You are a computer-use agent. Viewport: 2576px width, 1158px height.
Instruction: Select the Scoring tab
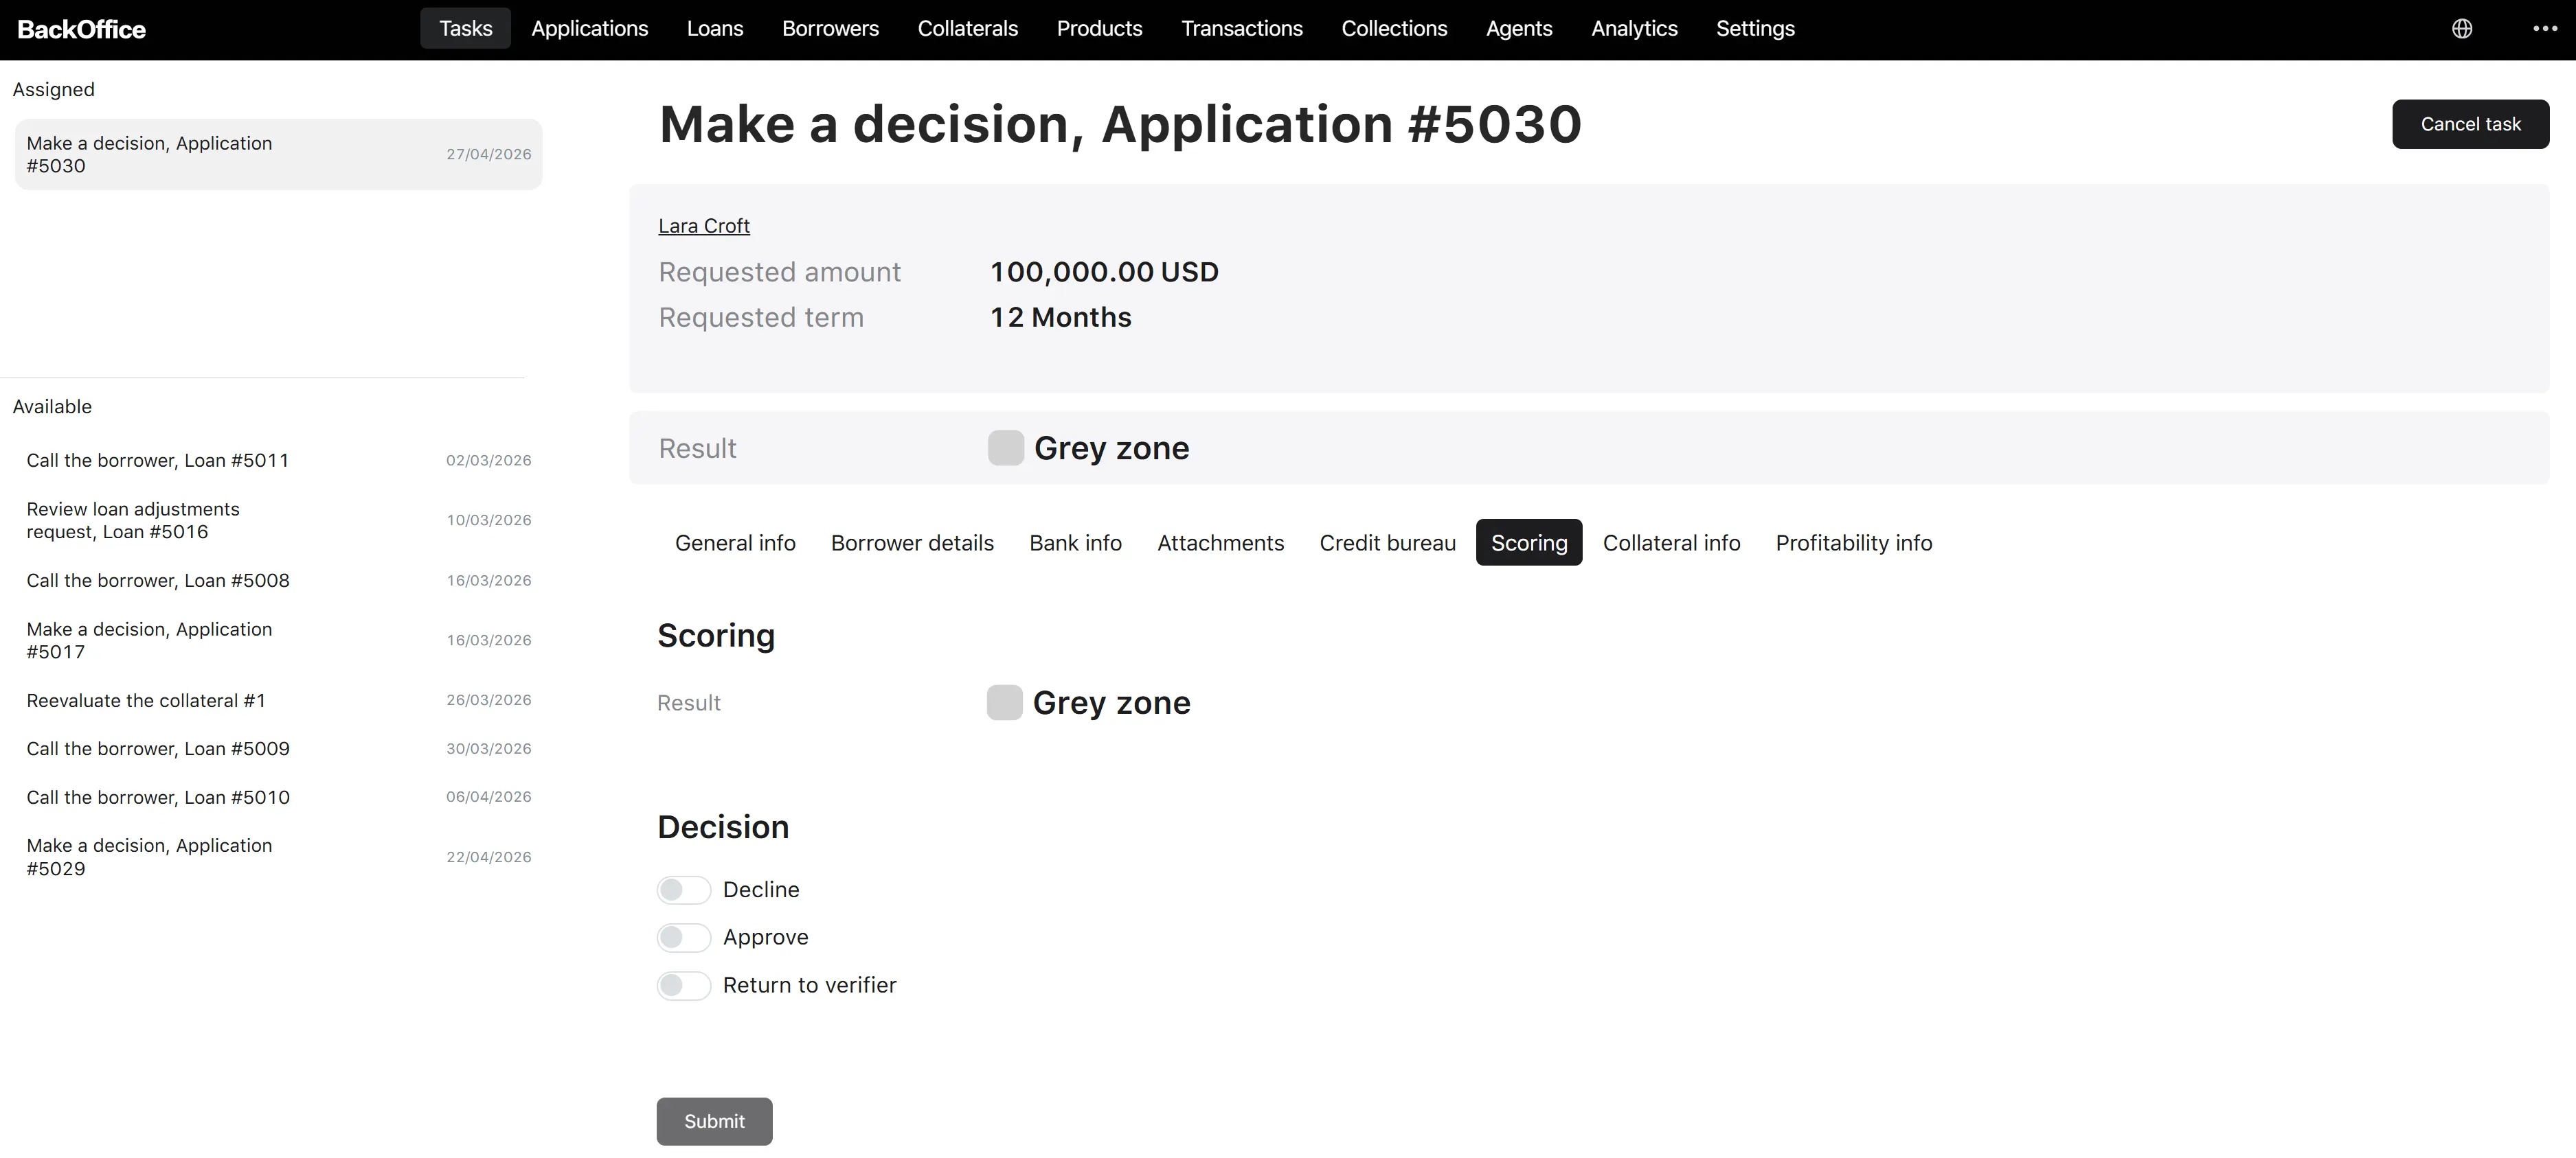point(1529,542)
